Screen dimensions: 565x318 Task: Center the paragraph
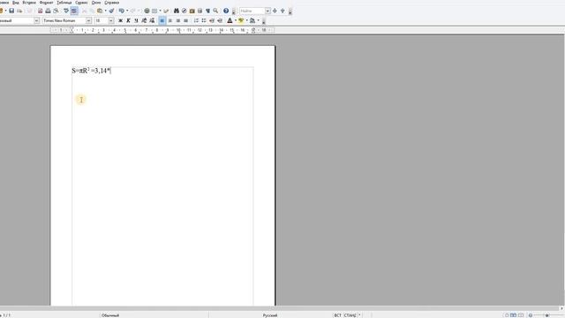[170, 20]
